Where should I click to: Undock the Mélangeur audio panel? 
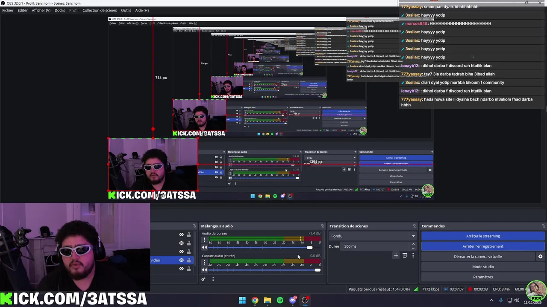[323, 226]
